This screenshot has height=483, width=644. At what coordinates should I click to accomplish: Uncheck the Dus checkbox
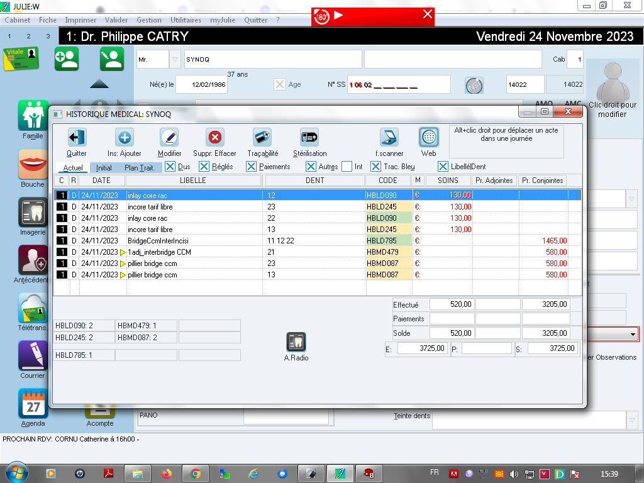pos(170,167)
